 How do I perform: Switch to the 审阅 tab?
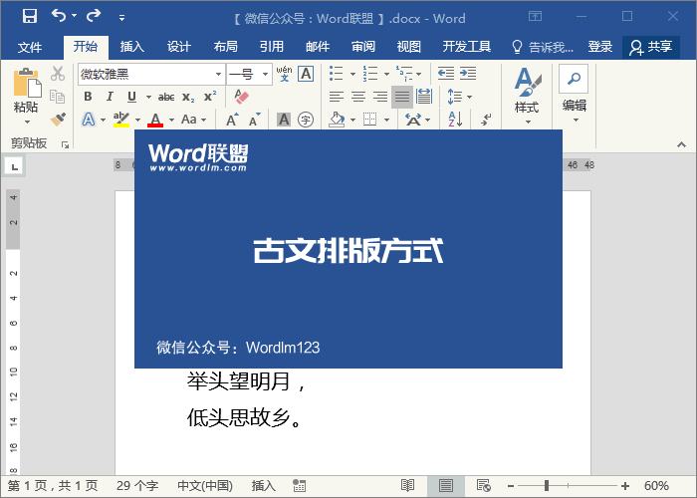tap(363, 47)
